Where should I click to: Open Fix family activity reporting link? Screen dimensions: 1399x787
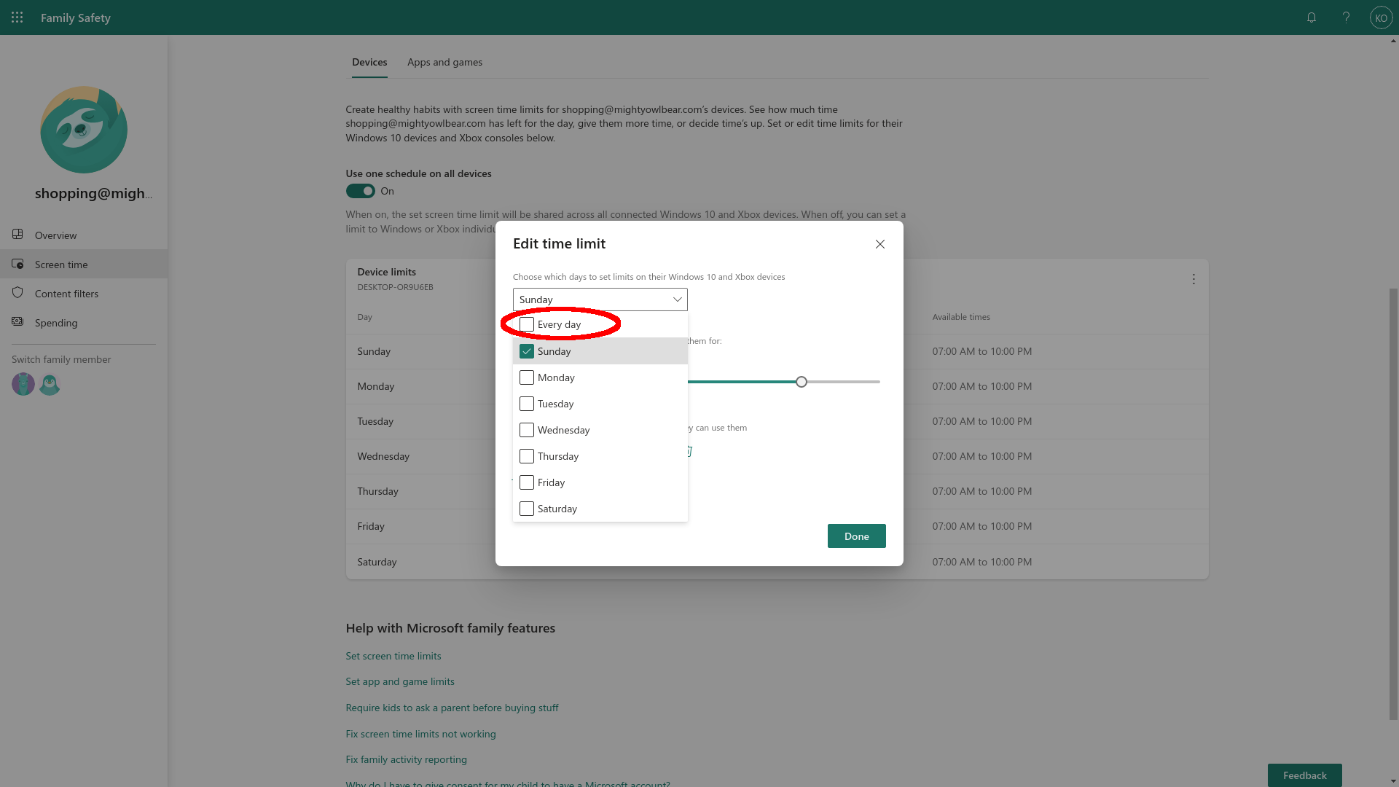[x=406, y=759]
